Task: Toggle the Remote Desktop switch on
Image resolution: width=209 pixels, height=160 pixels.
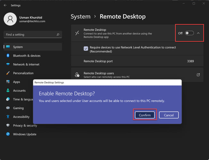Action: [189, 33]
